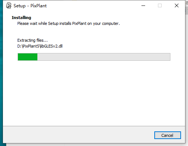Cancel the PixPlant installation
Screen dimensions: 188x146
pos(167,135)
